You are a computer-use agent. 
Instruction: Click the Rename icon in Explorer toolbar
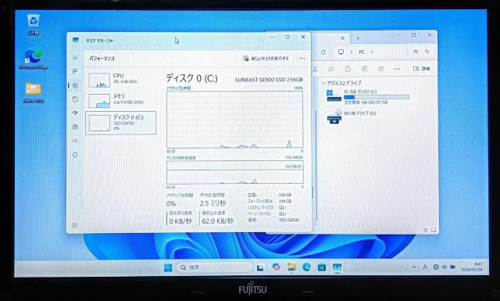(364, 69)
